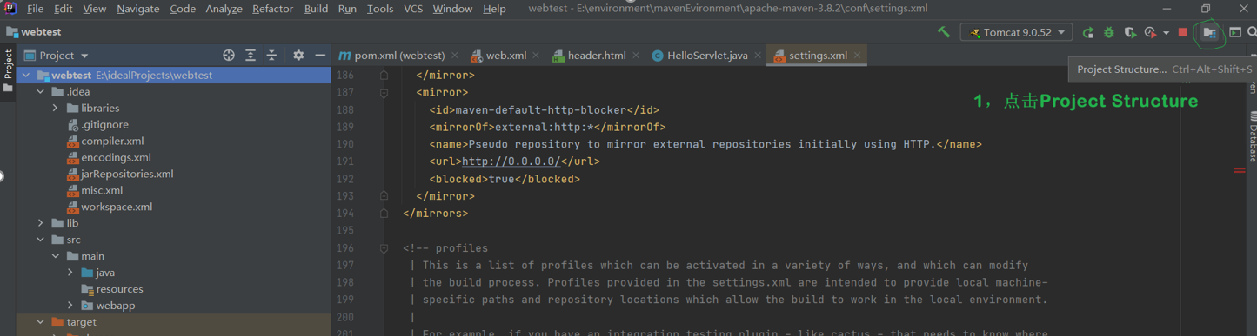Screen dimensions: 1257x336
Task: Open the Tools menu
Action: (x=380, y=9)
